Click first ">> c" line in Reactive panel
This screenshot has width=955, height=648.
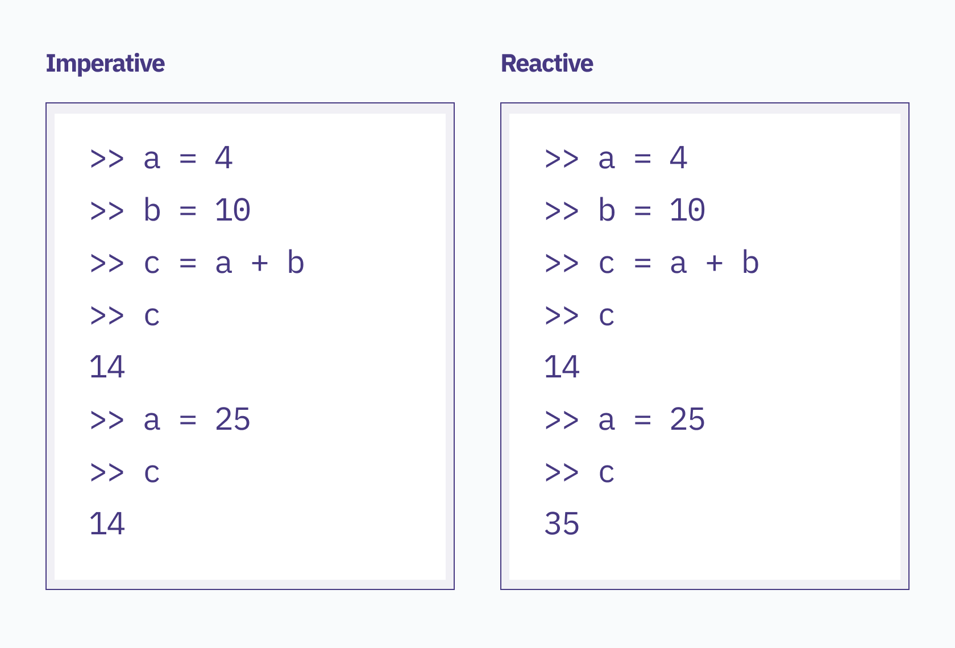click(x=580, y=315)
